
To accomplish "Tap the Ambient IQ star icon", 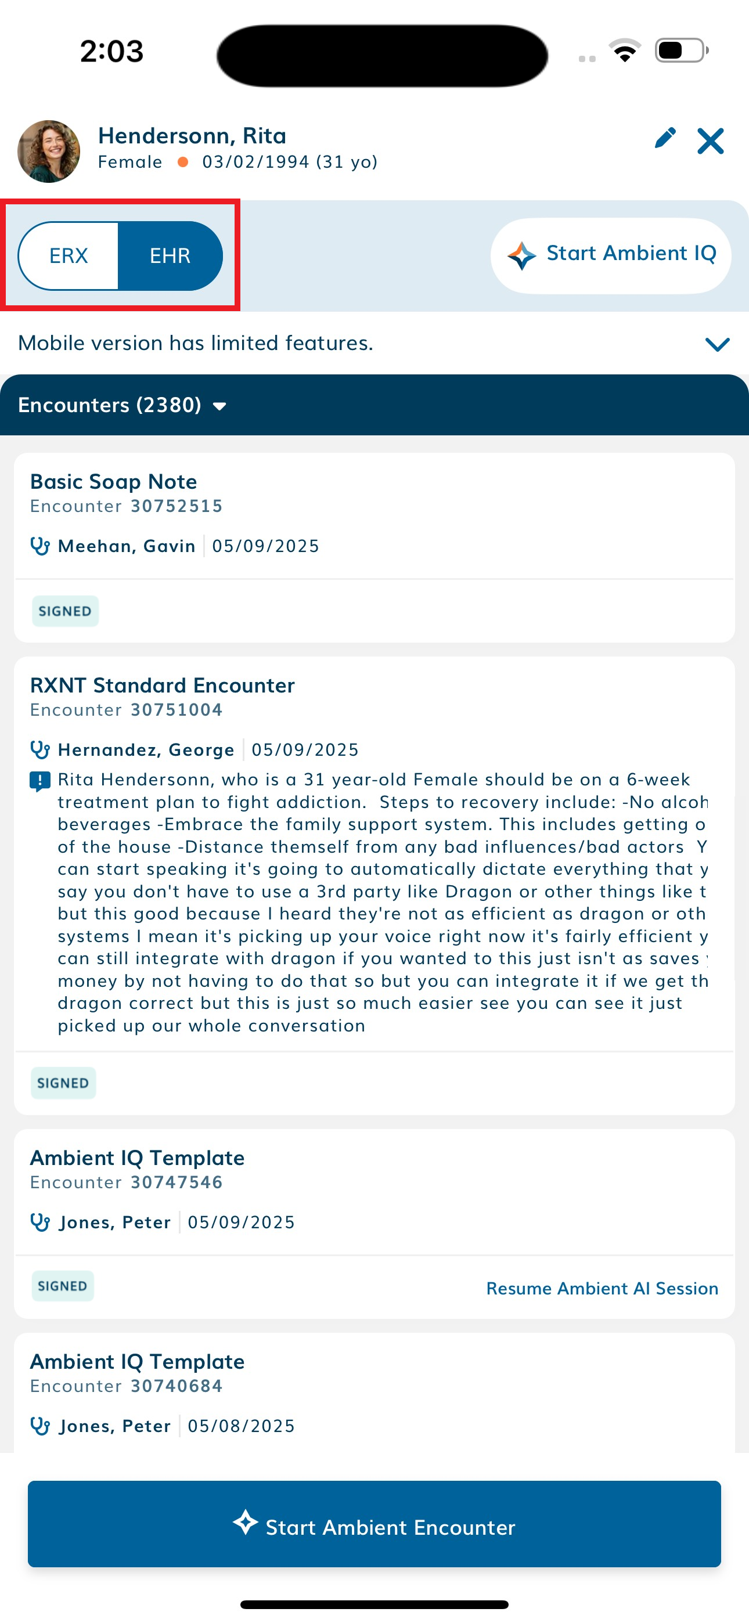I will (522, 255).
